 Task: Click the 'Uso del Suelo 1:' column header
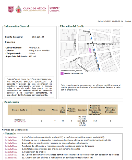(x=20, y=110)
